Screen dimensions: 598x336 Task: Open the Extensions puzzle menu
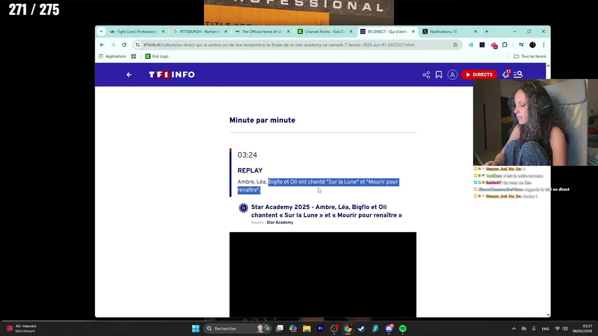(x=505, y=45)
